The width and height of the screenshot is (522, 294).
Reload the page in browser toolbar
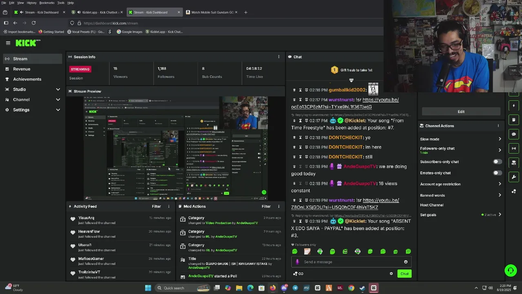pos(33,23)
